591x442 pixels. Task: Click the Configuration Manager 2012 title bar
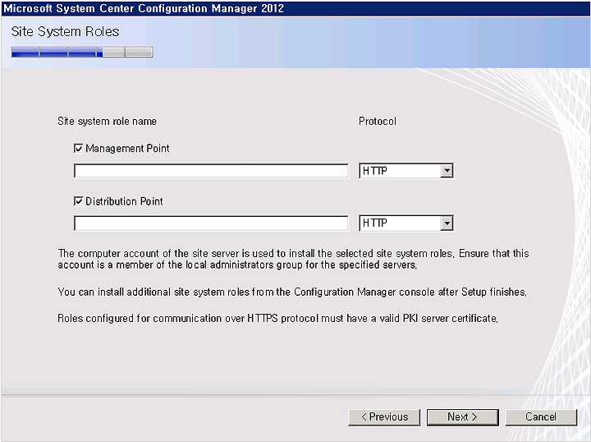click(295, 8)
